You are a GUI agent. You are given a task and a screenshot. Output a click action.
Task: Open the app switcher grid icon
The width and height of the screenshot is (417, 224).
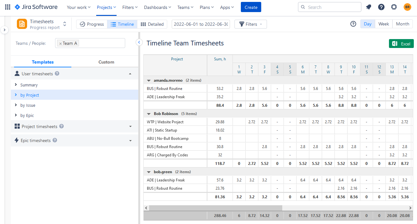[x=7, y=7]
